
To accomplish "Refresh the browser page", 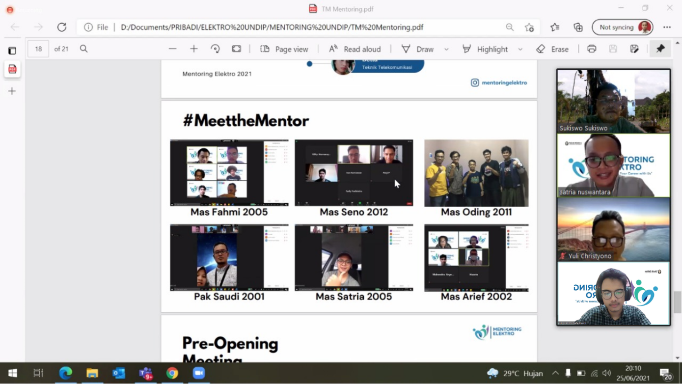I will pyautogui.click(x=62, y=27).
